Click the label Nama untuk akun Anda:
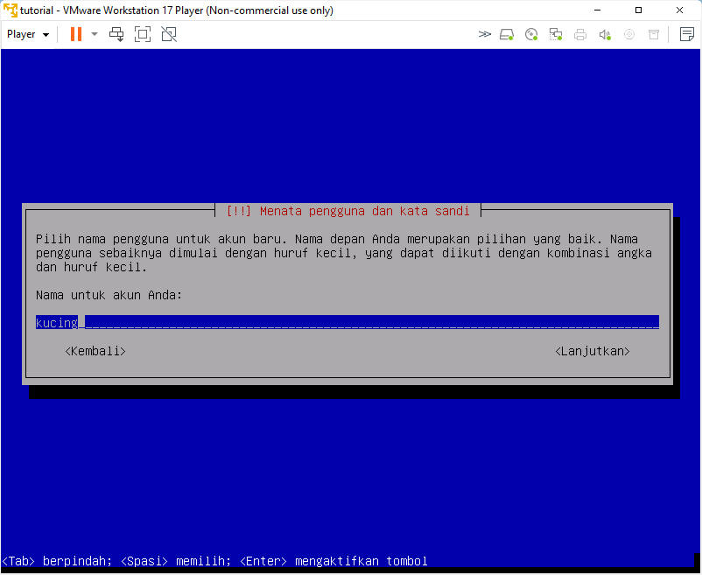 [x=109, y=295]
